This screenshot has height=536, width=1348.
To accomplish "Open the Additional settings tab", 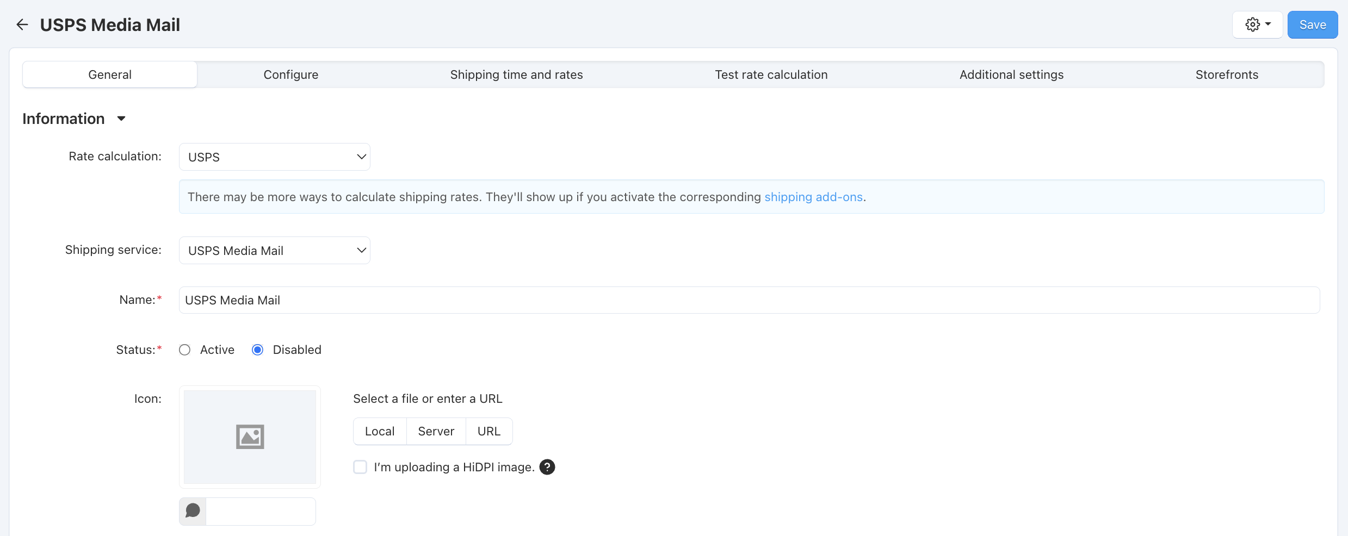I will click(1011, 74).
